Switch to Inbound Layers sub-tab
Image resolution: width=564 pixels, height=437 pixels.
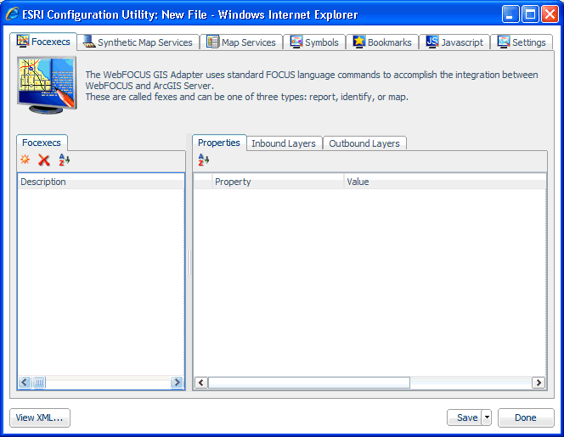(284, 143)
